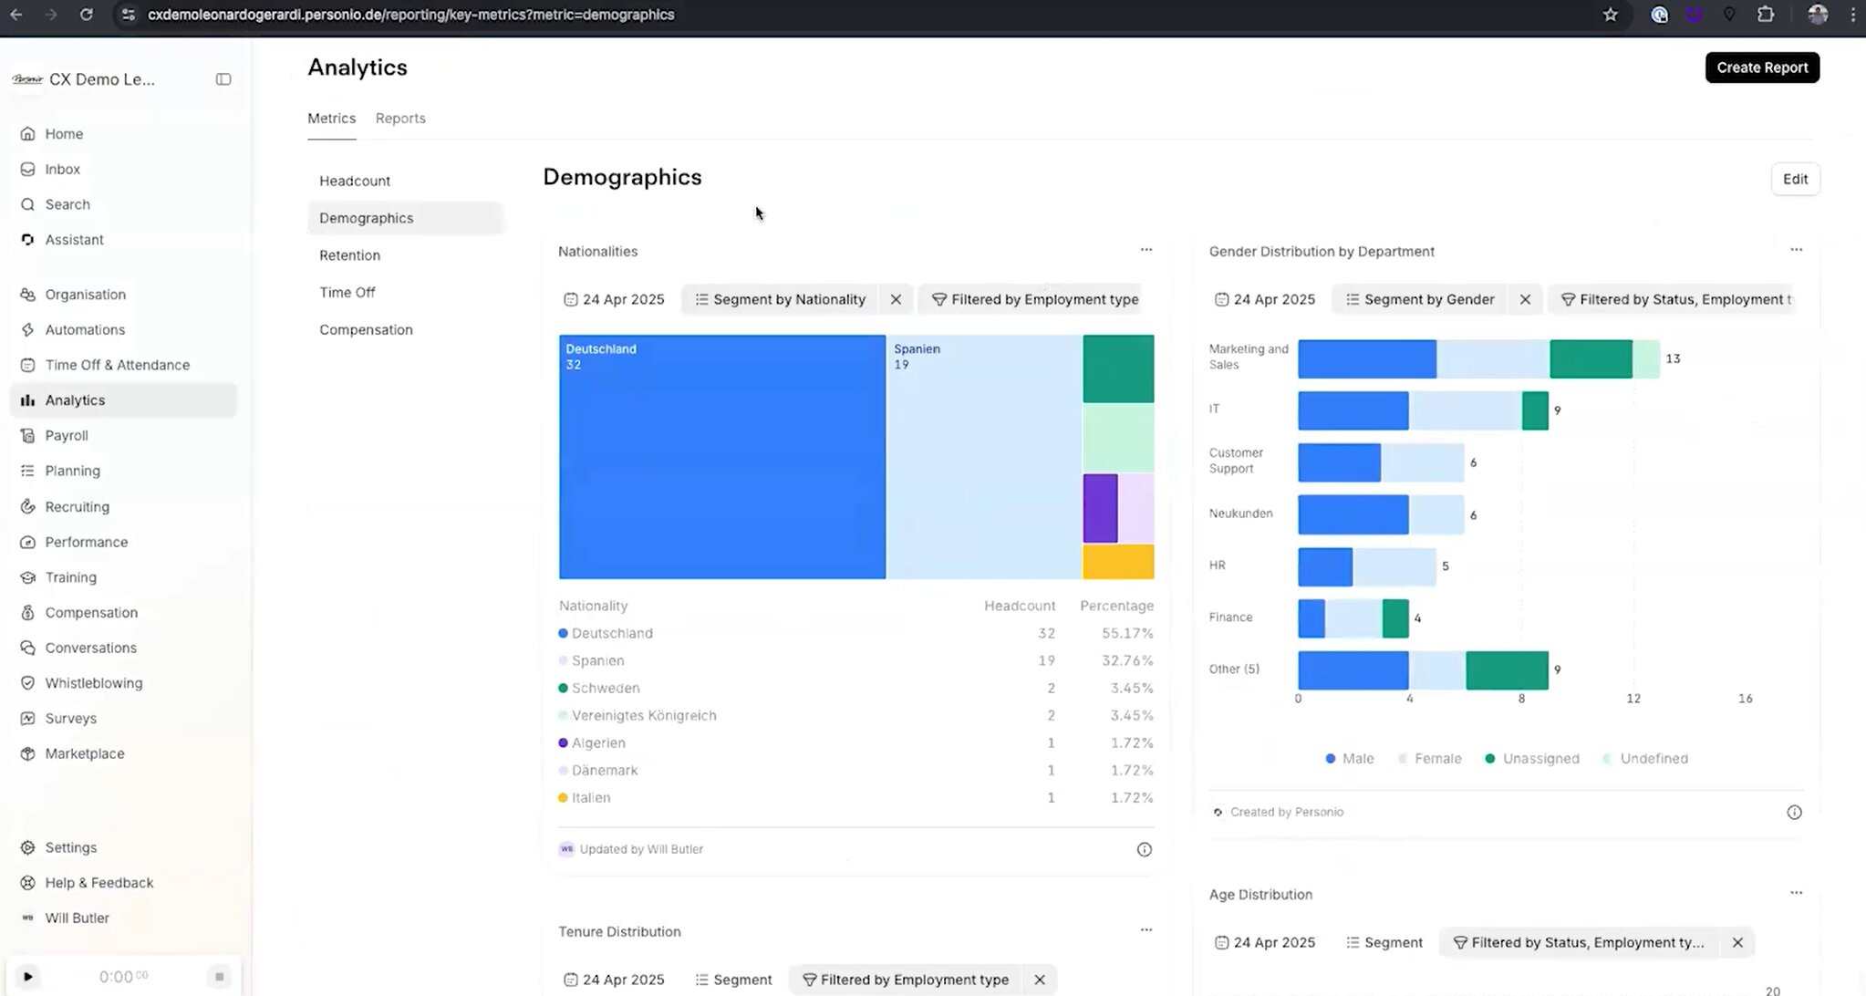Click Gender Distribution info icon
Image resolution: width=1866 pixels, height=996 pixels.
coord(1793,812)
